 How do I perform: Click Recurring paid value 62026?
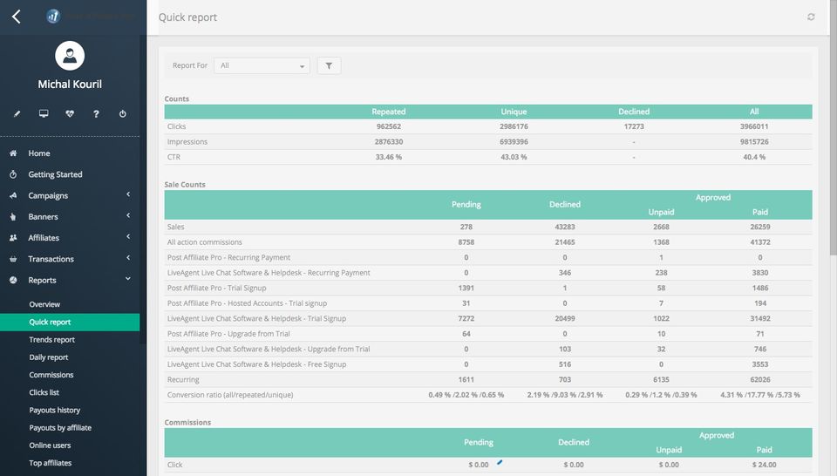[x=760, y=380]
